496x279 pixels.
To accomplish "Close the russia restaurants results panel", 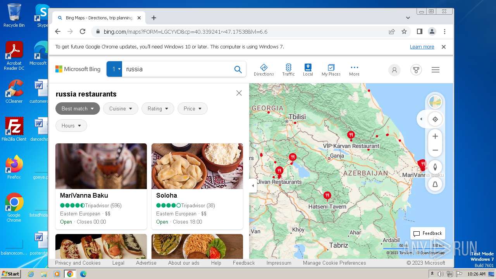I will point(239,93).
